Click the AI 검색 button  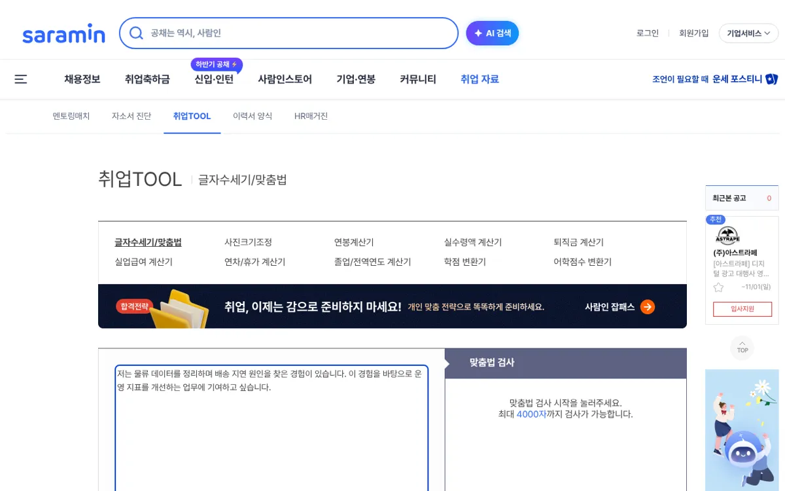pos(493,33)
